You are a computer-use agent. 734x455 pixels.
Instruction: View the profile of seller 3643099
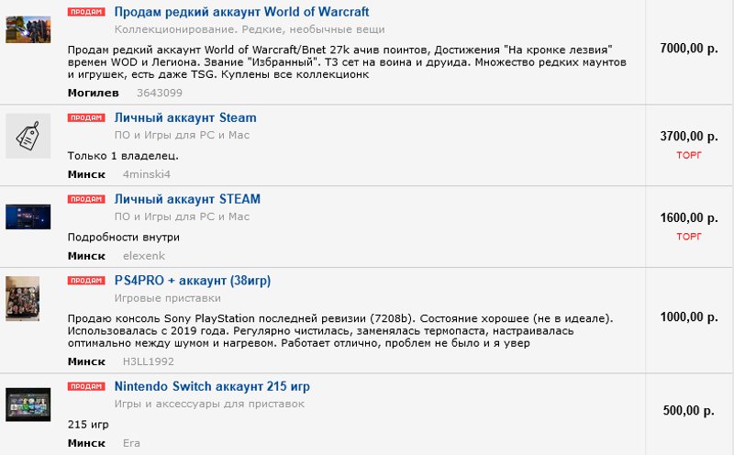coord(159,93)
